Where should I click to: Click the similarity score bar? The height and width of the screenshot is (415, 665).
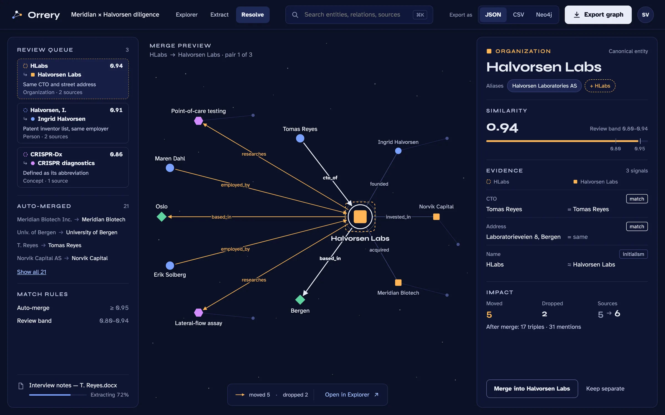[567, 141]
